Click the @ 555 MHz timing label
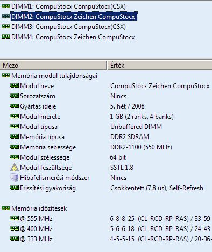This screenshot has height=252, width=212. [x=36, y=219]
